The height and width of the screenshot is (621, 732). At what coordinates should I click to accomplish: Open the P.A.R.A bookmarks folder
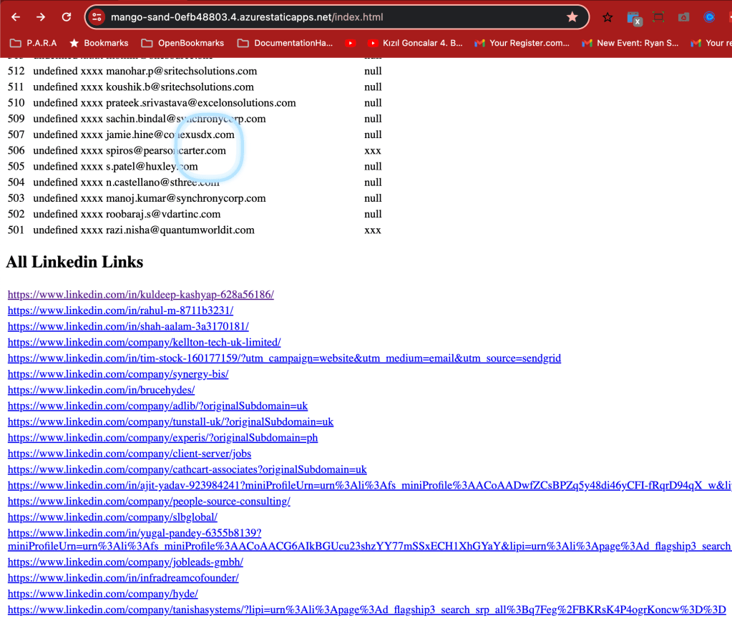coord(33,43)
